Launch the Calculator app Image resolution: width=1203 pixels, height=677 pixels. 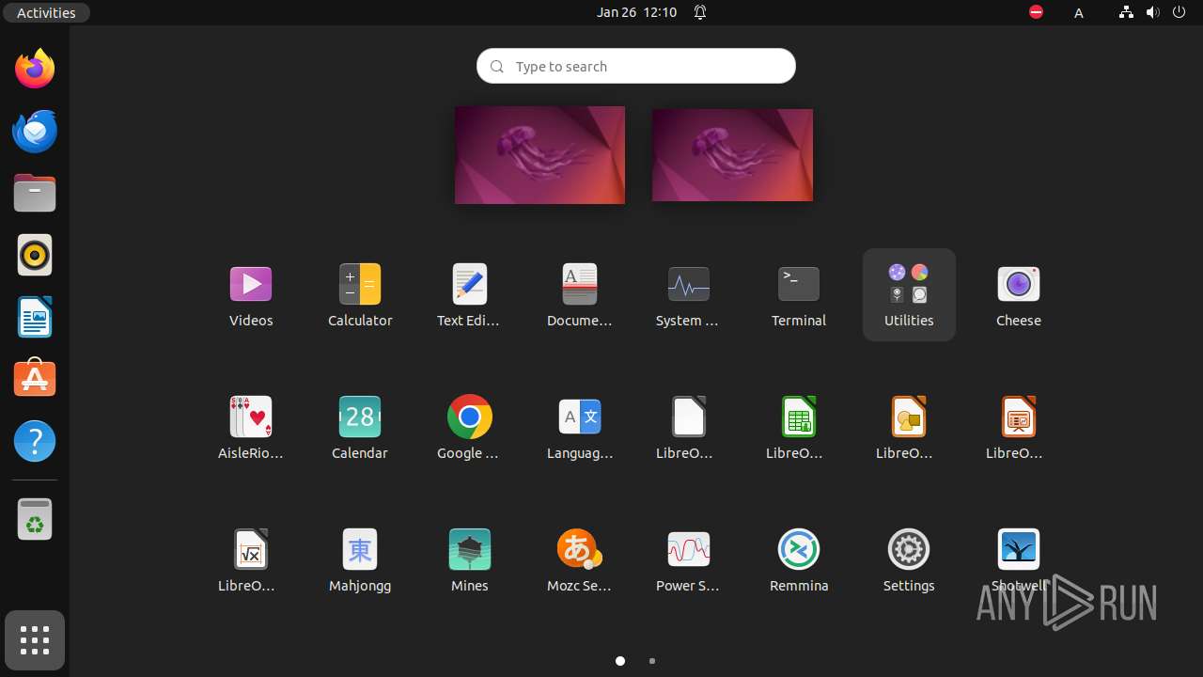pyautogui.click(x=360, y=294)
